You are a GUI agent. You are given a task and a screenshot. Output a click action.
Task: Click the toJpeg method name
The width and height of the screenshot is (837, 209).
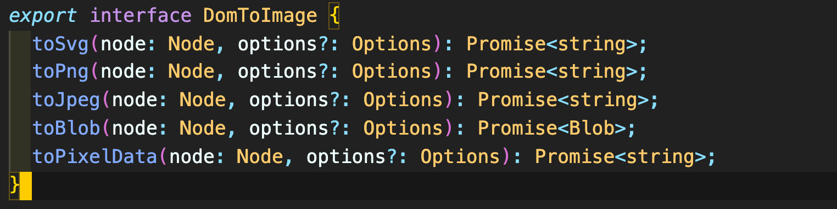pos(66,101)
